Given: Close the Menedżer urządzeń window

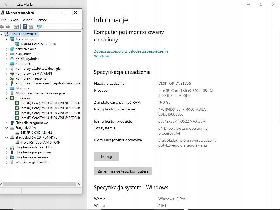Looking at the screenshot, I should [75, 13].
